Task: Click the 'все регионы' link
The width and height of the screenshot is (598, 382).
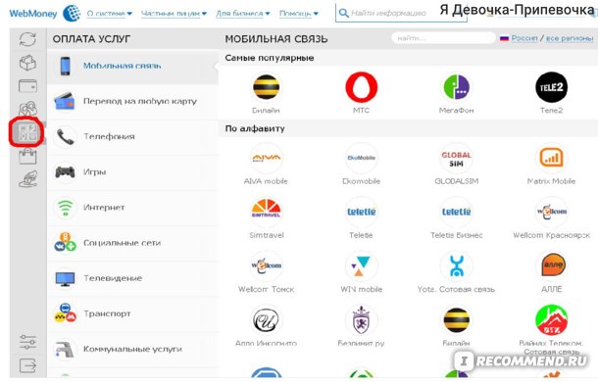Action: pos(570,38)
